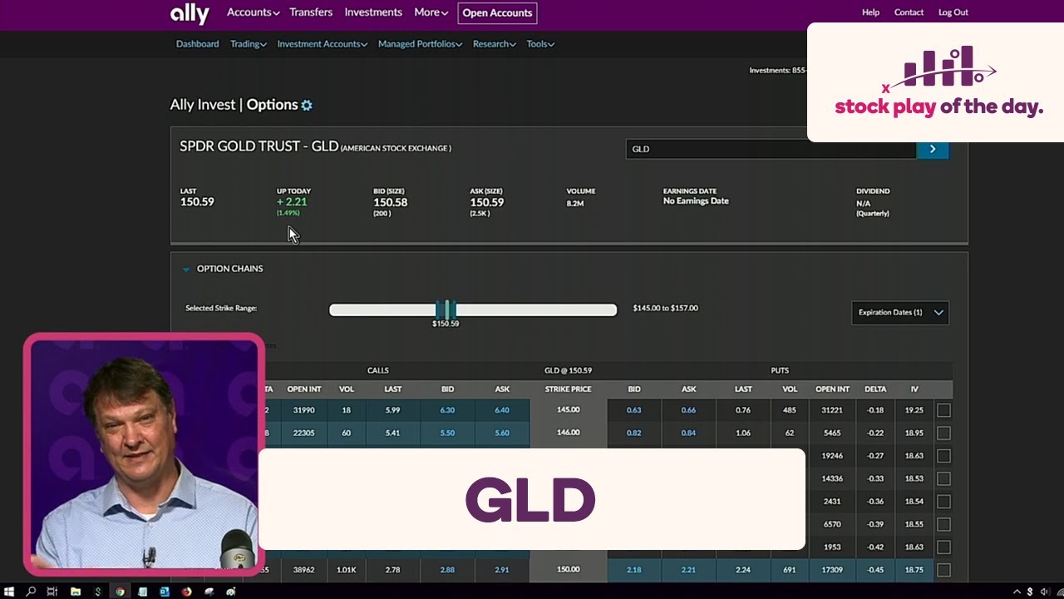Expand the Trading submenu
The height and width of the screenshot is (599, 1064).
[x=249, y=44]
